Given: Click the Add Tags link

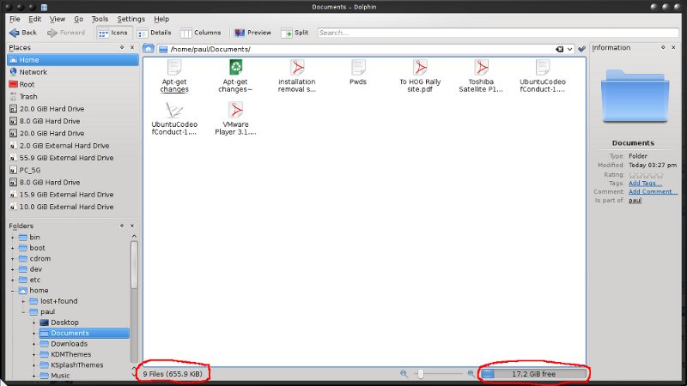Looking at the screenshot, I should tap(646, 183).
